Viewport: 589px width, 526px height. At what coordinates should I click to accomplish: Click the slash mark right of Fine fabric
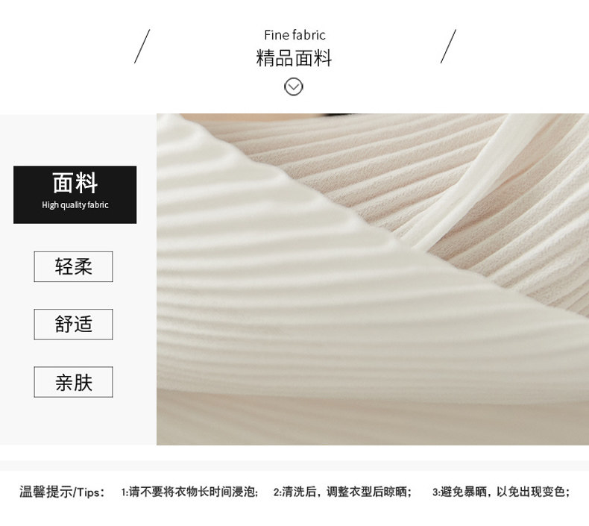448,46
